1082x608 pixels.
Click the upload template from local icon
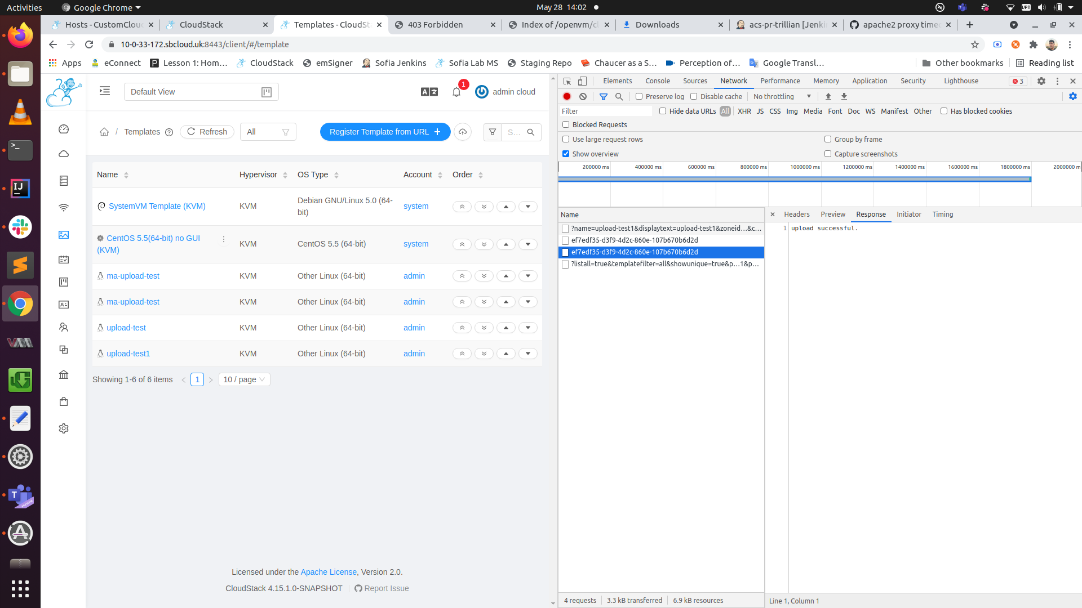click(x=463, y=132)
